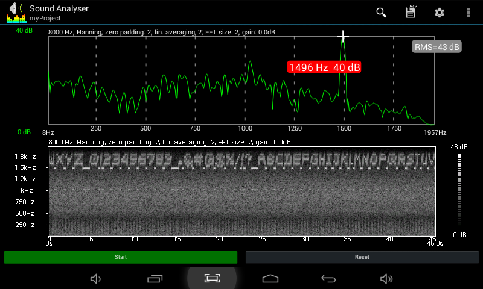Tap the volume down navigation icon
The image size is (483, 289).
95,278
